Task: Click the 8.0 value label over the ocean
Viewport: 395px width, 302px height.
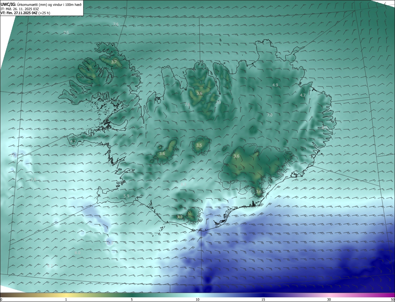Action: [77, 253]
